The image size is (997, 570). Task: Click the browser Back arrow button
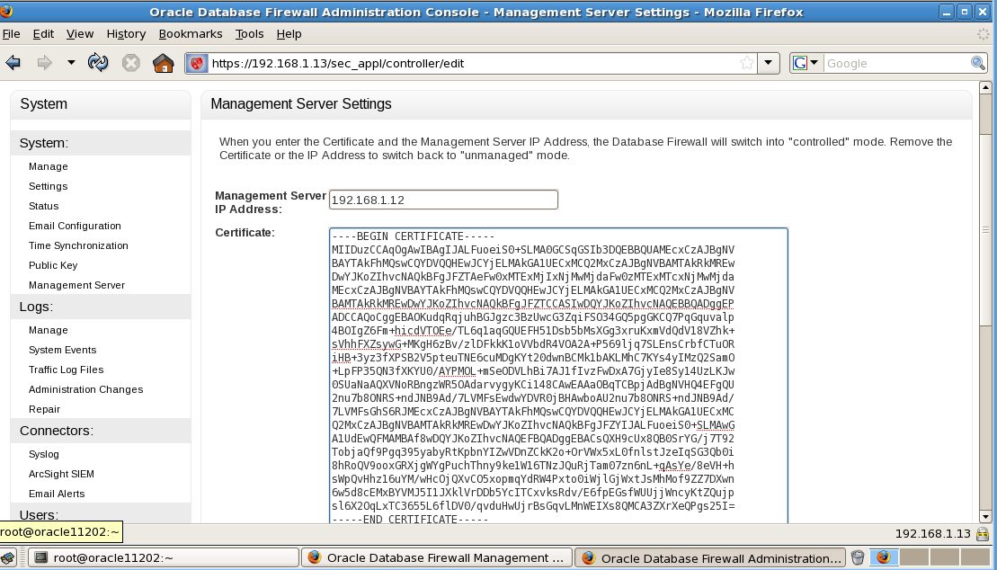tap(13, 63)
